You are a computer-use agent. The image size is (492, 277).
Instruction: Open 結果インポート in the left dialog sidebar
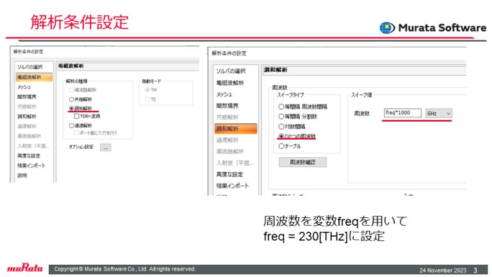31,165
